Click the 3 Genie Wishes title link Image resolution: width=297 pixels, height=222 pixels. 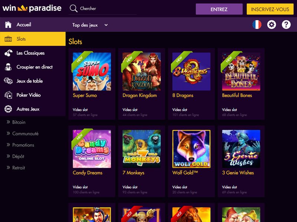(x=238, y=173)
